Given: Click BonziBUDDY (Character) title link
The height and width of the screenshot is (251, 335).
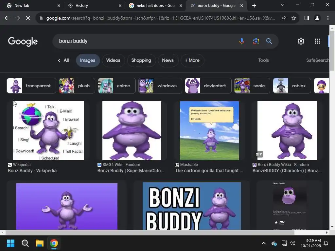Looking at the screenshot, I should (287, 171).
